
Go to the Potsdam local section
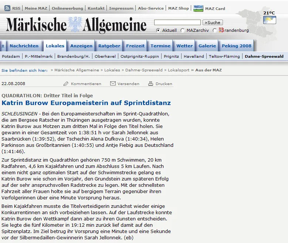(x=11, y=57)
